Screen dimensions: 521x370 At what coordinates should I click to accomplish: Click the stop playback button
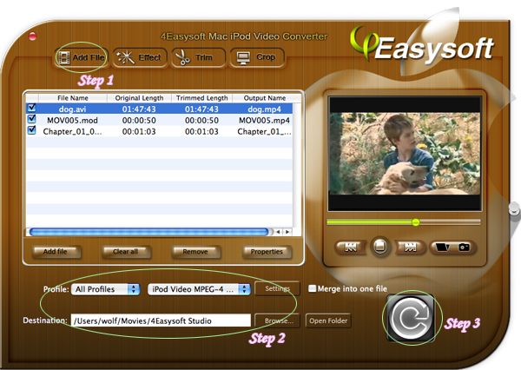[x=380, y=247]
